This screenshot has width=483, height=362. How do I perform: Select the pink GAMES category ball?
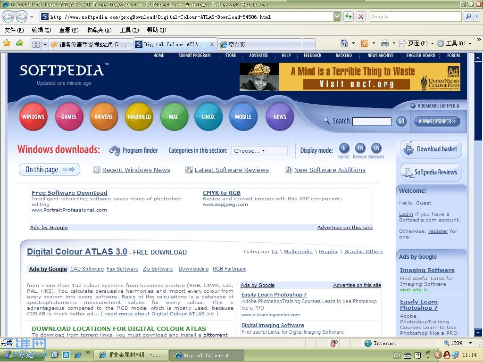click(x=69, y=117)
